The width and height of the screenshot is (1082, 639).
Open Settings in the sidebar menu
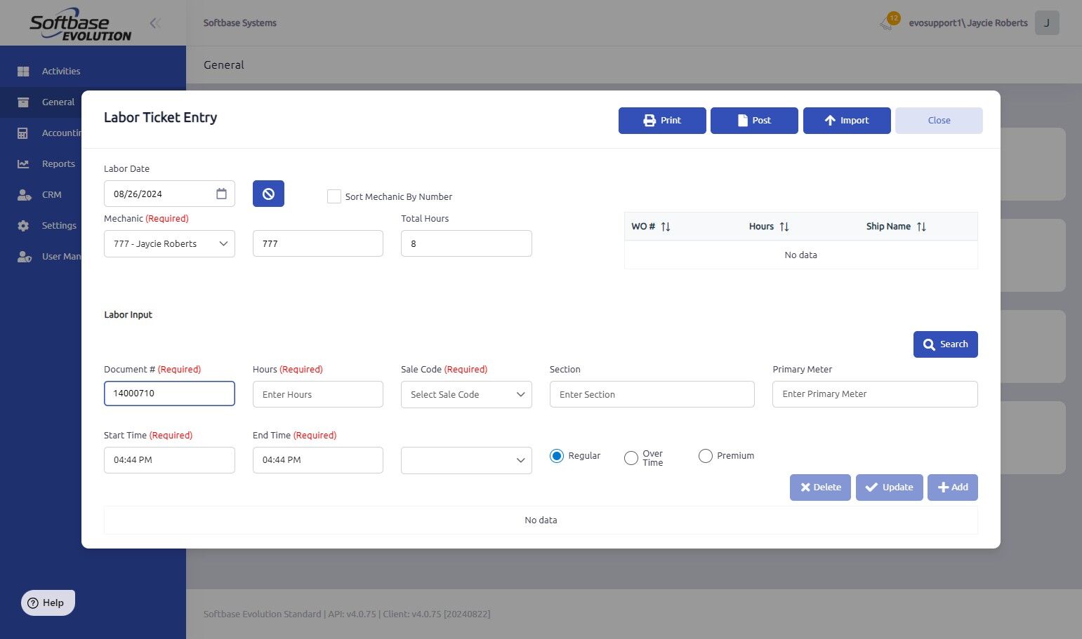[x=59, y=225]
